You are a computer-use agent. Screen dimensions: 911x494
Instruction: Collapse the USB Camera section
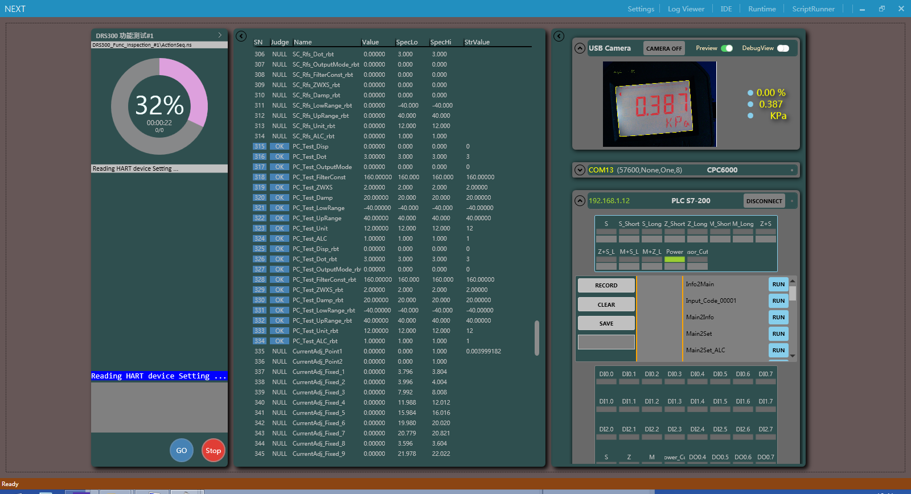[580, 48]
